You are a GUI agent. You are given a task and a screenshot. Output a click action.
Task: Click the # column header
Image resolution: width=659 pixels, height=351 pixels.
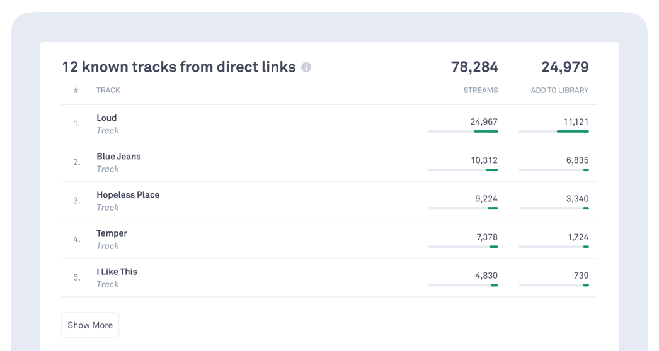[76, 91]
